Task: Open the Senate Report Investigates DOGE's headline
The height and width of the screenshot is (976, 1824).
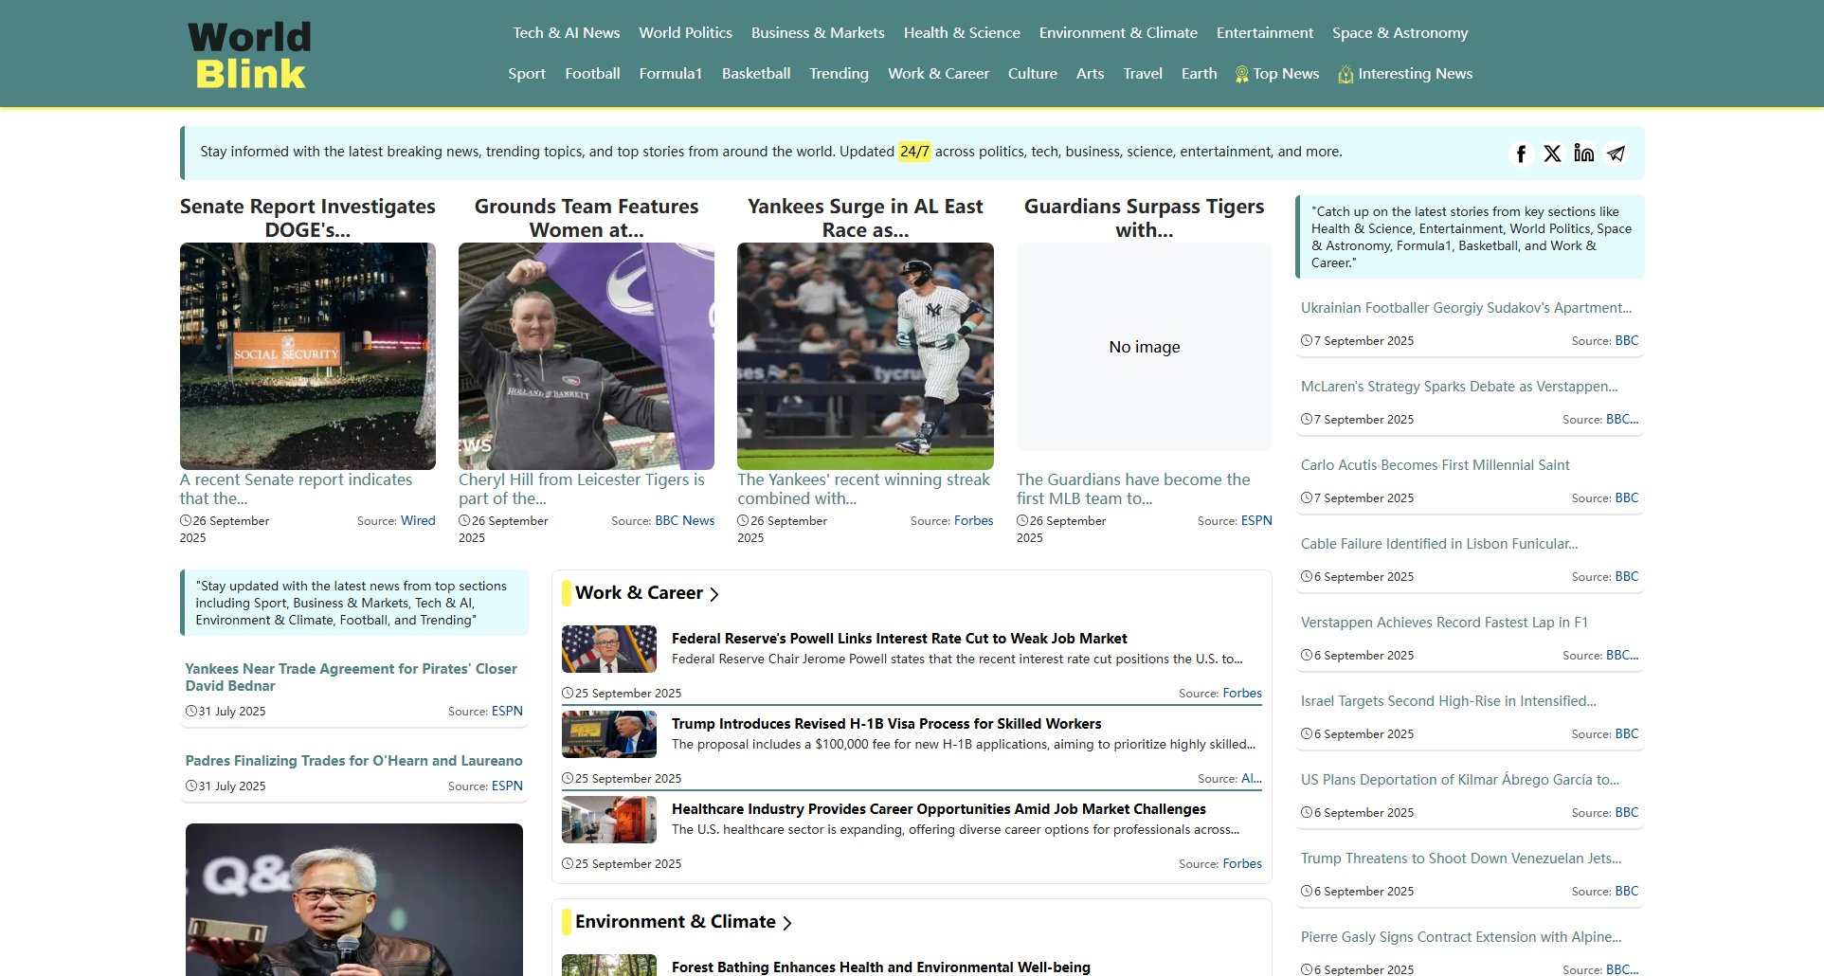Action: coord(308,218)
